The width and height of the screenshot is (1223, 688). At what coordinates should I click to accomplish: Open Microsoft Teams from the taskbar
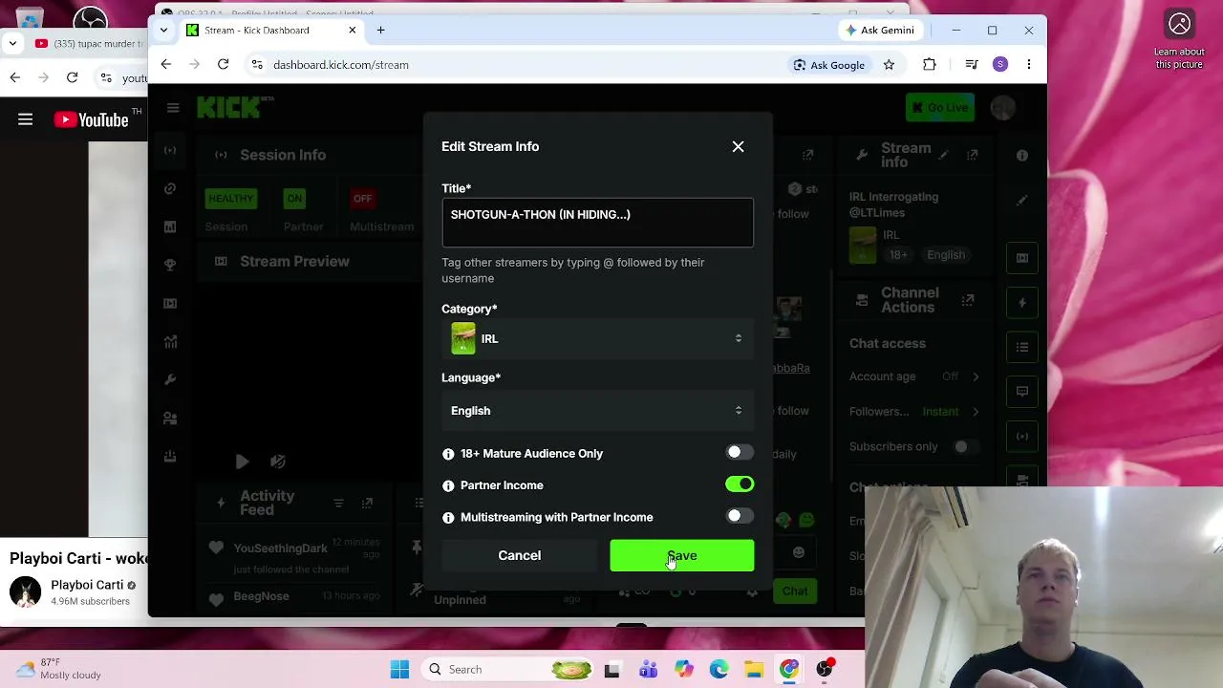648,670
